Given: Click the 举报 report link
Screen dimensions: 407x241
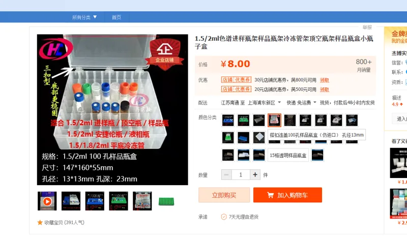Looking at the screenshot, I should 367,27.
